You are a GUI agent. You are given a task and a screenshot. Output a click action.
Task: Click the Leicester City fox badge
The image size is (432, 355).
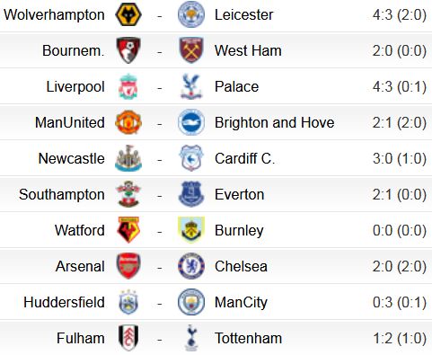191,14
